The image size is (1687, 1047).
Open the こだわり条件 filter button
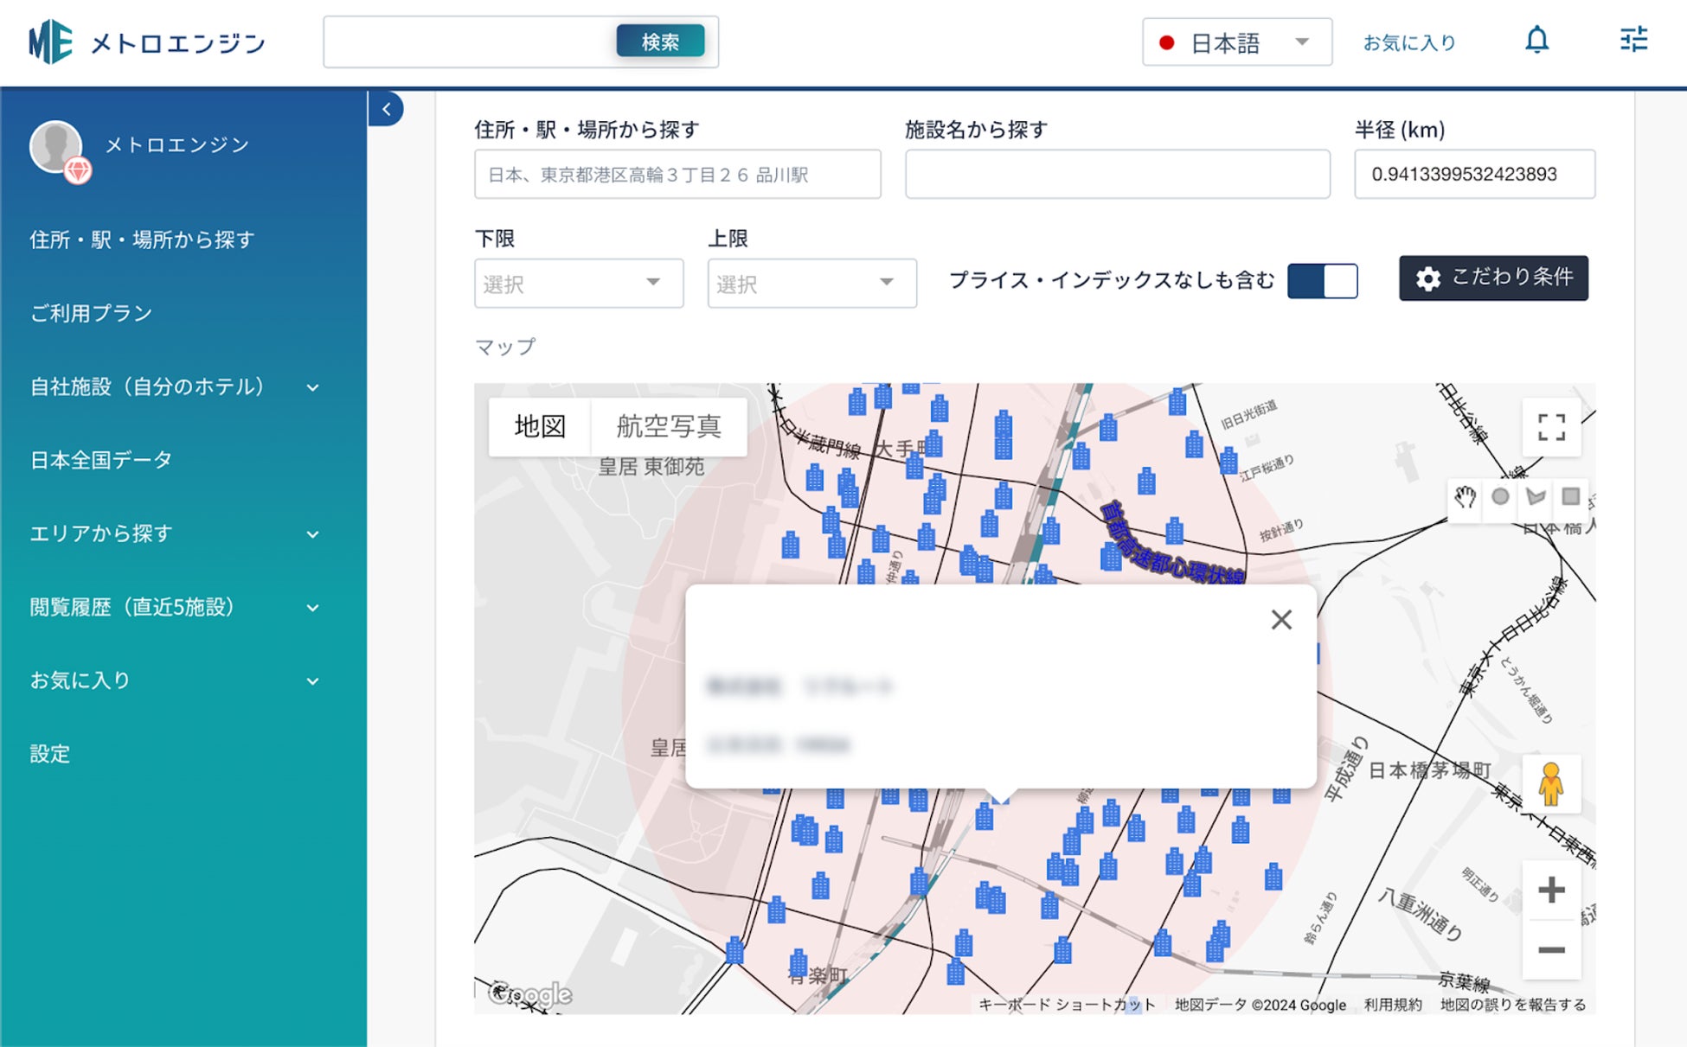[1493, 278]
